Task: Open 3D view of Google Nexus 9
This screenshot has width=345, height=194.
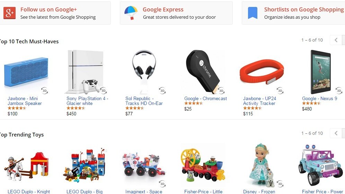Action: tap(339, 90)
